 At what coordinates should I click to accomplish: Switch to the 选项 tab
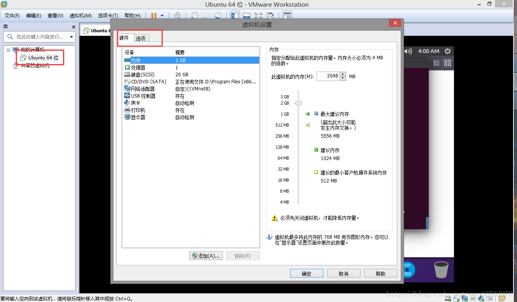click(141, 38)
